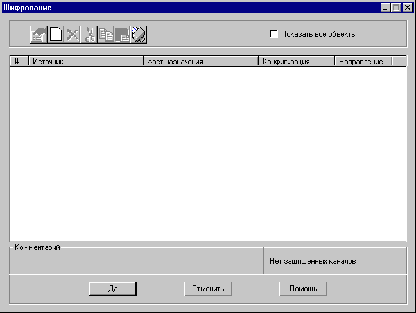Click inside the empty rules list area
This screenshot has width=416, height=313.
coord(208,154)
